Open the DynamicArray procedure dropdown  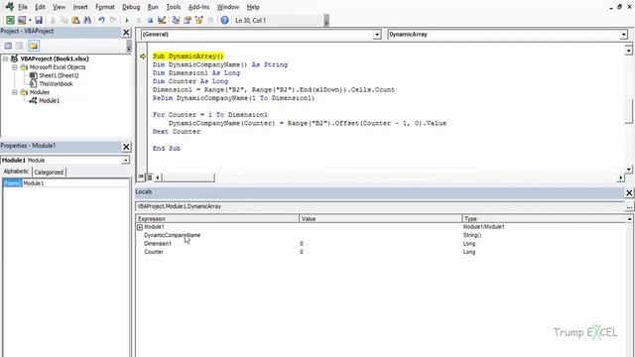point(624,35)
